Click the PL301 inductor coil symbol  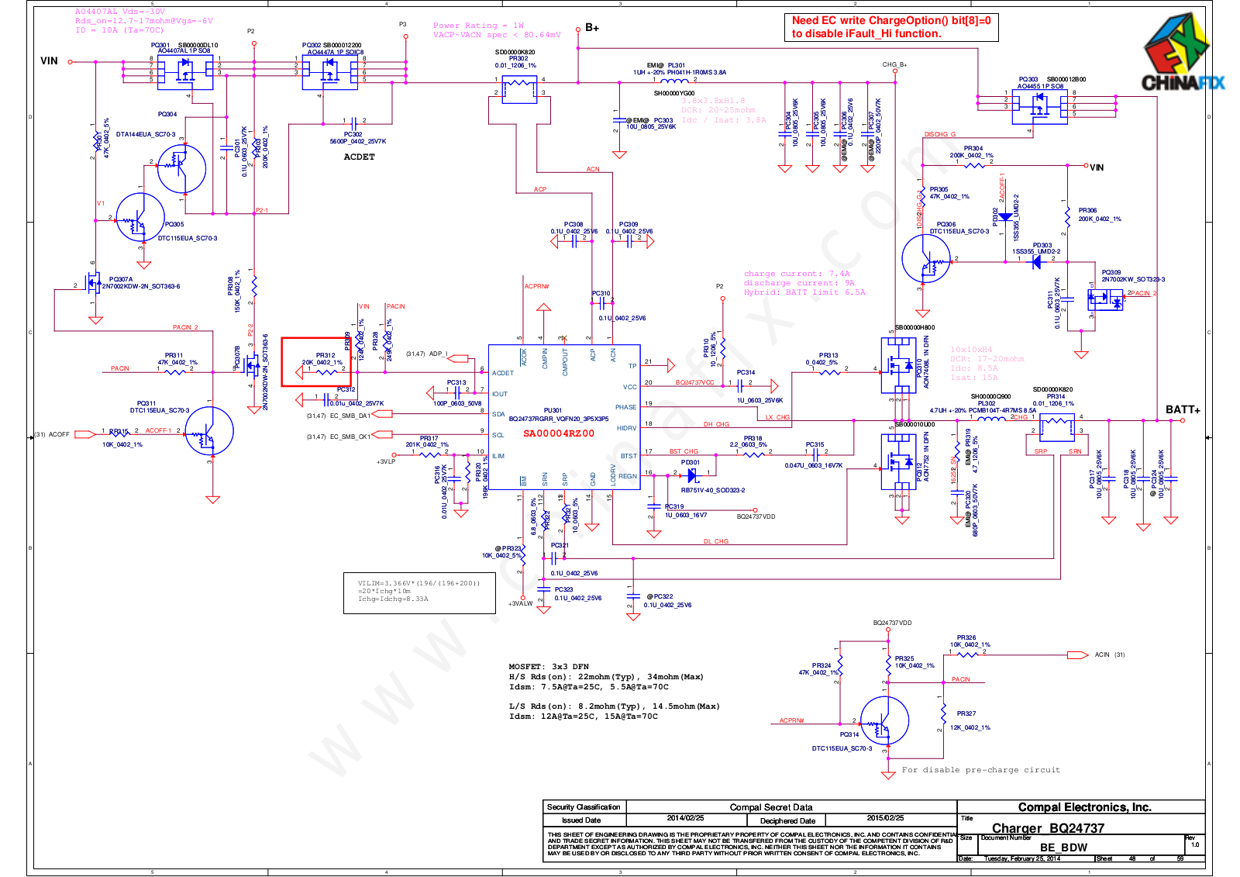(675, 80)
